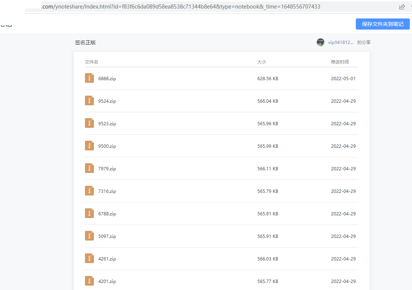Viewport: 412px width, 290px height.
Task: Click the share icon in address bar
Action: click(x=402, y=7)
